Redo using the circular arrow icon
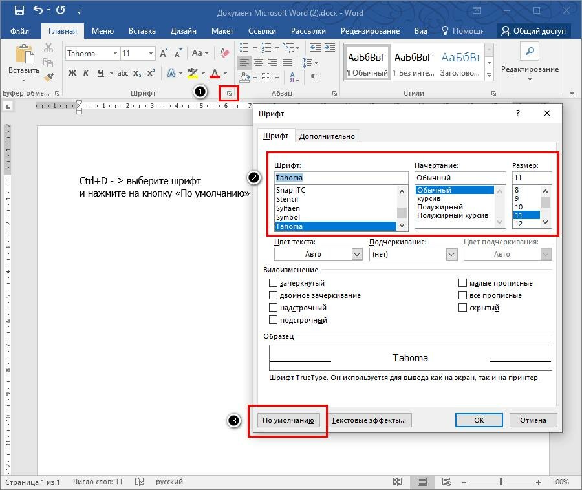The image size is (582, 490). tap(61, 10)
